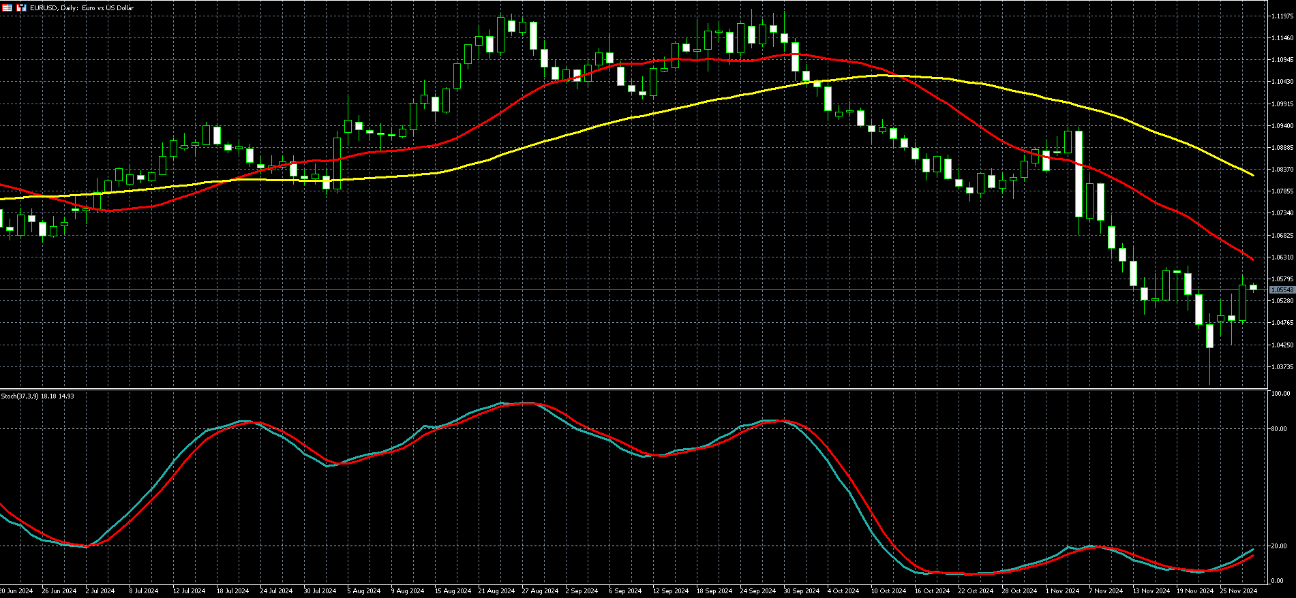
Task: Click the 1.11975 label on the price axis
Action: pos(1282,16)
